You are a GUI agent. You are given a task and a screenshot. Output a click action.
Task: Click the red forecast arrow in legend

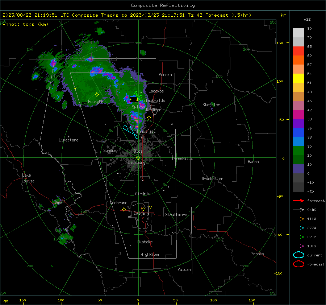[298, 201]
